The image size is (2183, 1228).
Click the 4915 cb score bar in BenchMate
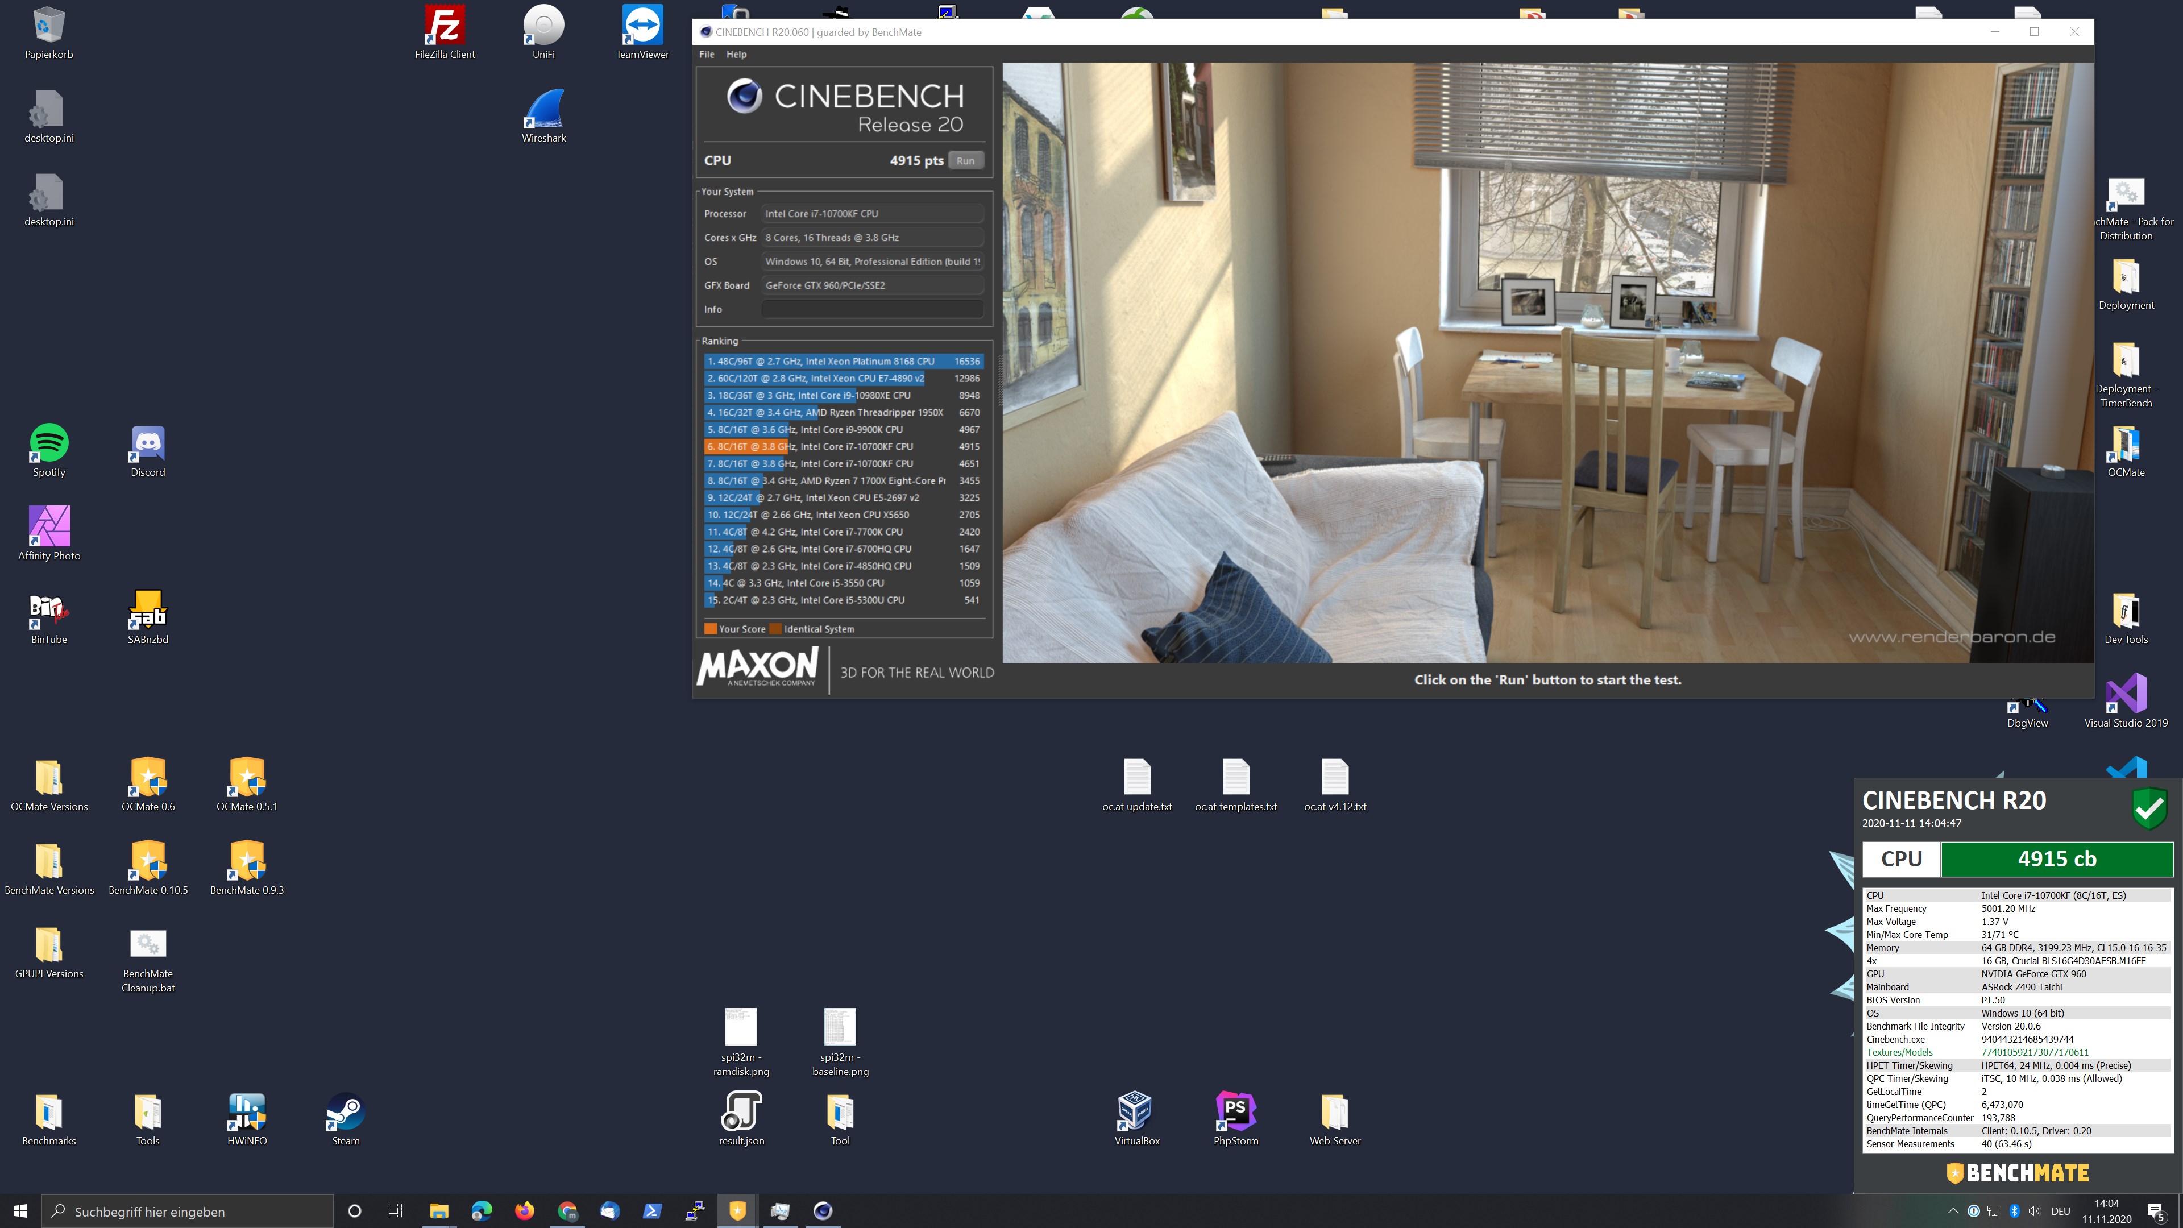coord(2057,858)
